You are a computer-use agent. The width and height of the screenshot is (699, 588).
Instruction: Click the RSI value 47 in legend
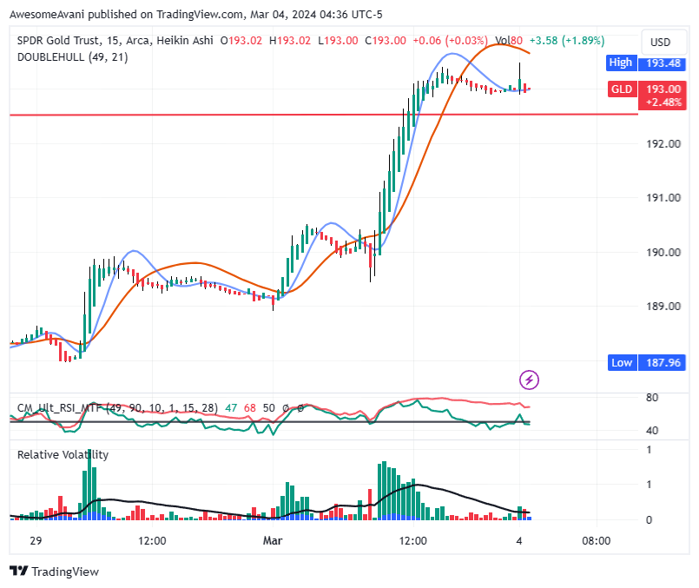(231, 408)
